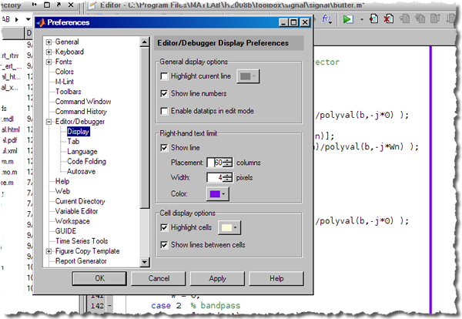Uncheck Show line numbers
Image resolution: width=462 pixels, height=319 pixels.
click(163, 93)
